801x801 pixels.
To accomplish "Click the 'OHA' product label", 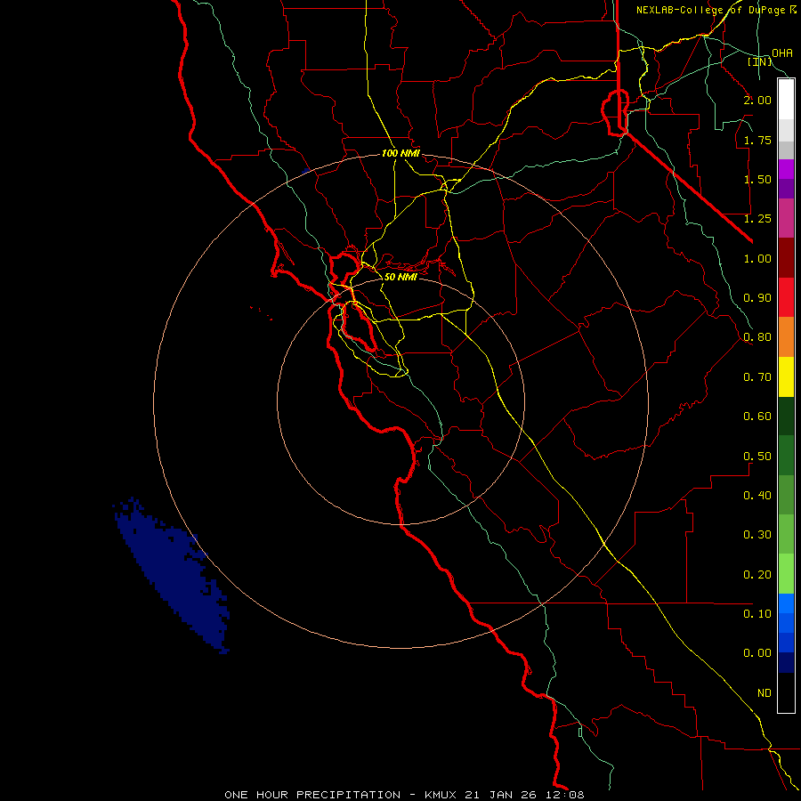I will tap(782, 53).
